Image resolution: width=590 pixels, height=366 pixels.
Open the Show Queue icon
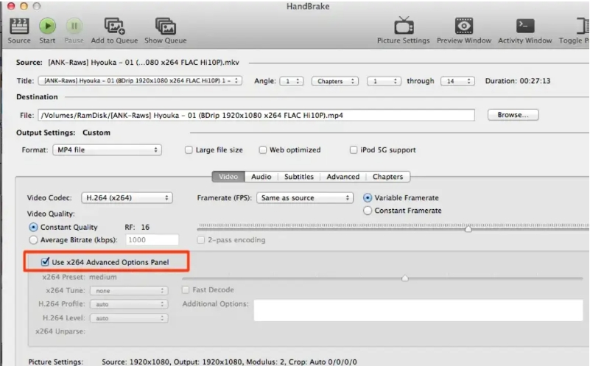tap(166, 26)
